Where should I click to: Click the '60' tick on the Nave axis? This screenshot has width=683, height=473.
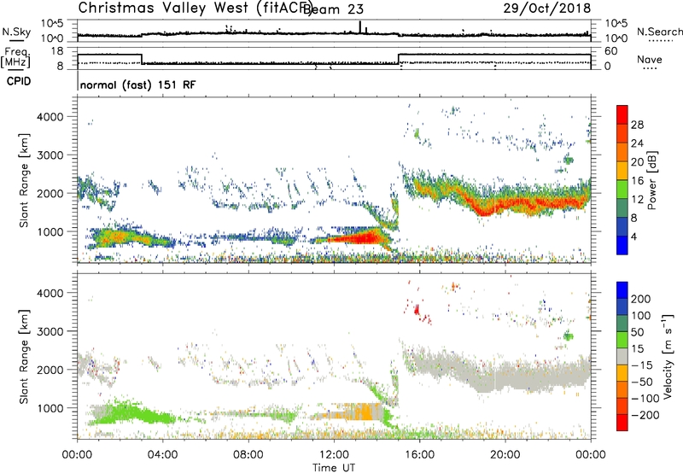(611, 51)
